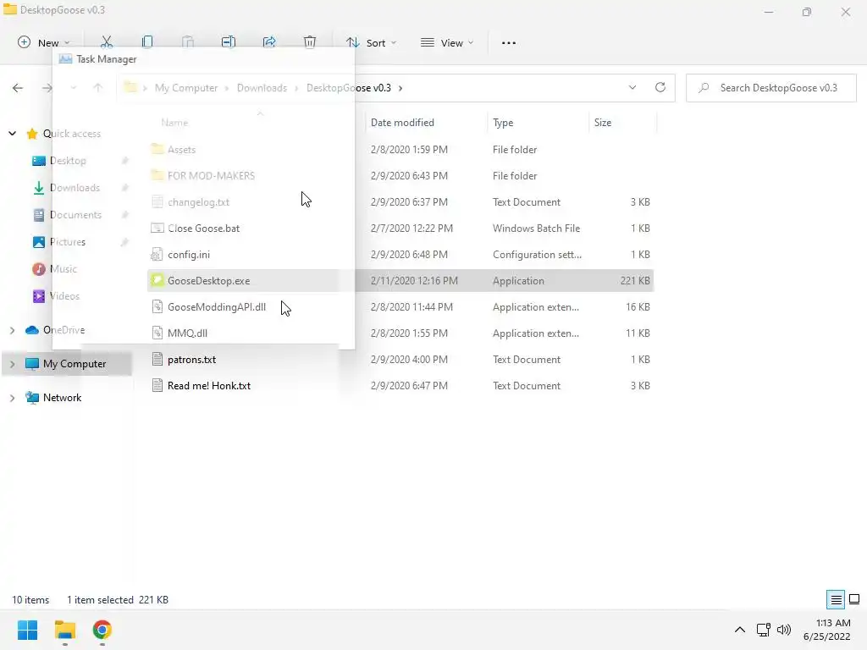
Task: Select Desktop in Quick access
Action: [x=68, y=160]
